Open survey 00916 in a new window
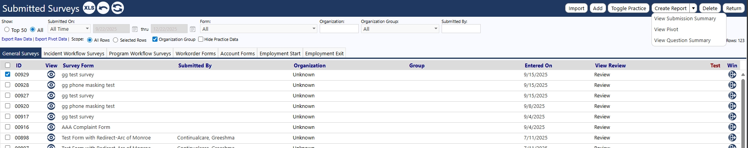The width and height of the screenshot is (748, 148). click(x=732, y=127)
